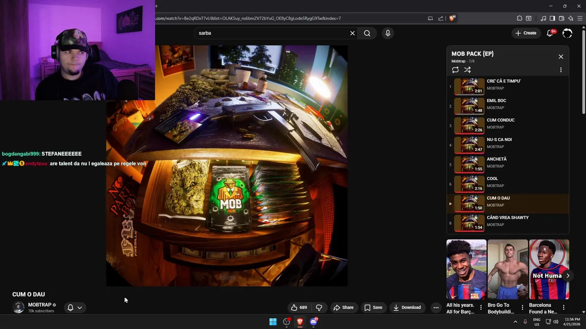This screenshot has height=329, width=586.
Task: Open the Brave Wallet icon
Action: coord(561,18)
